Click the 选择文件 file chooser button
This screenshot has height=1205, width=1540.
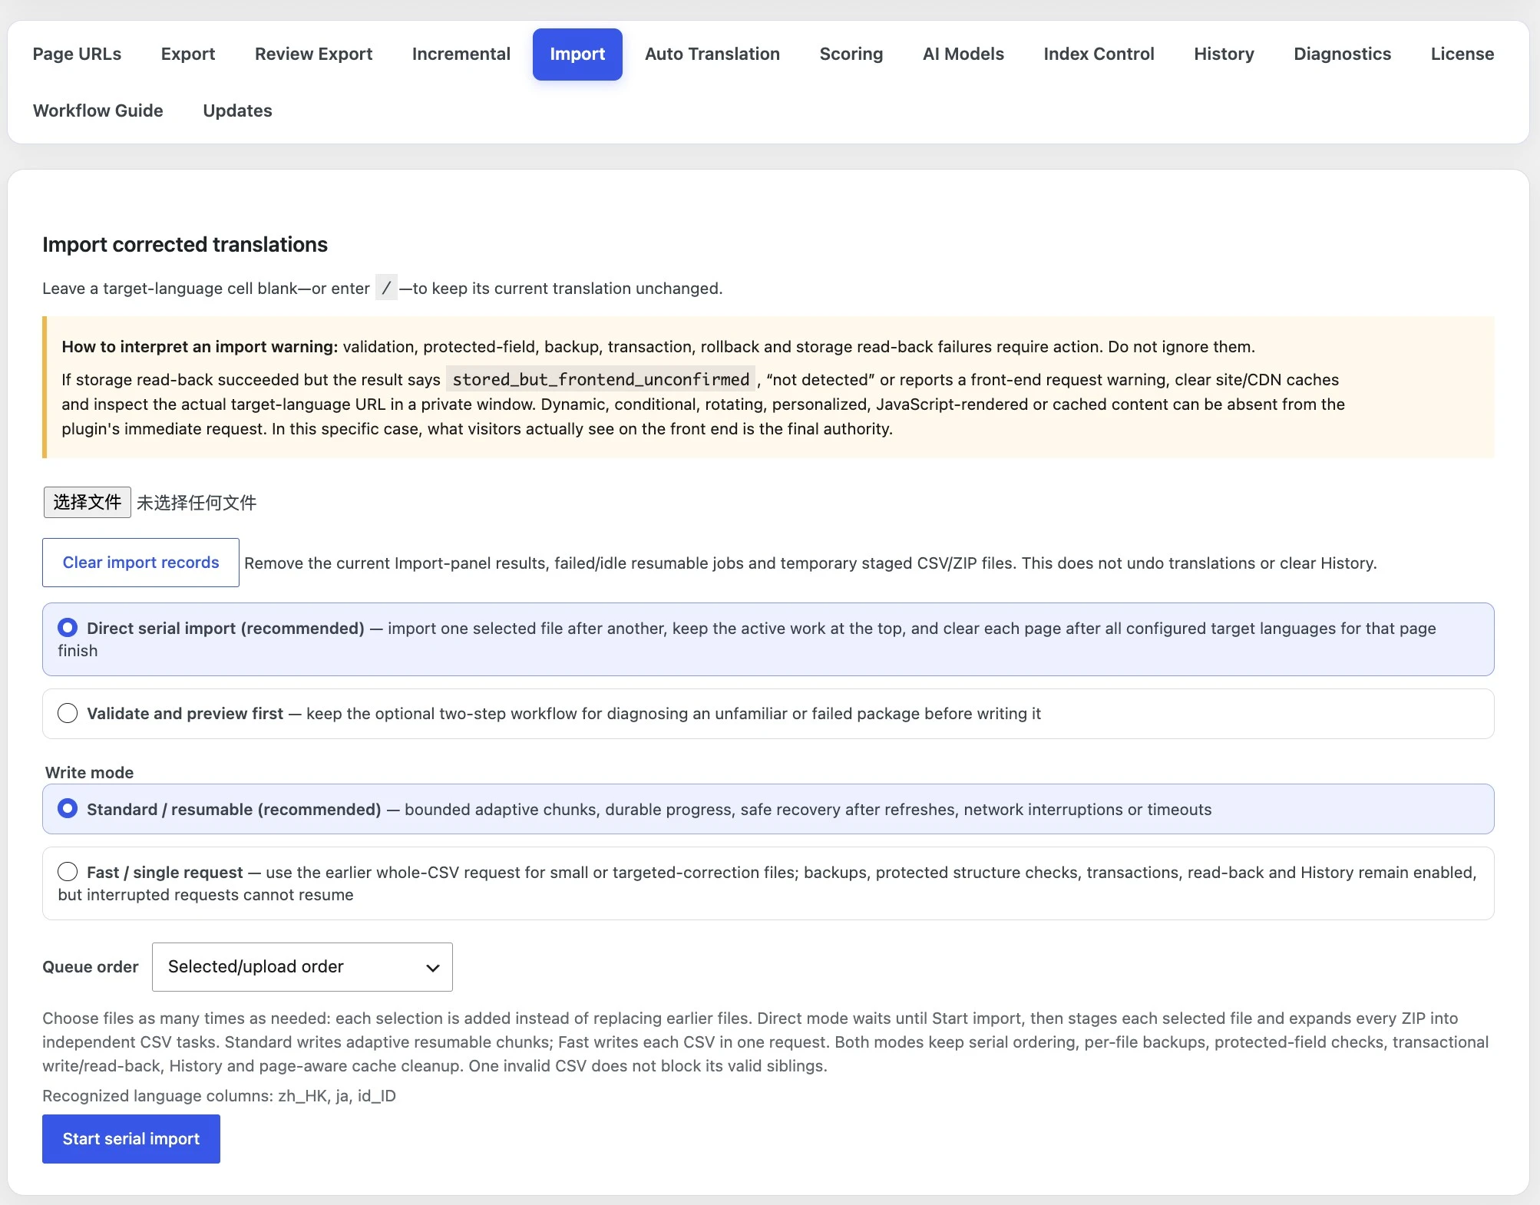coord(88,503)
